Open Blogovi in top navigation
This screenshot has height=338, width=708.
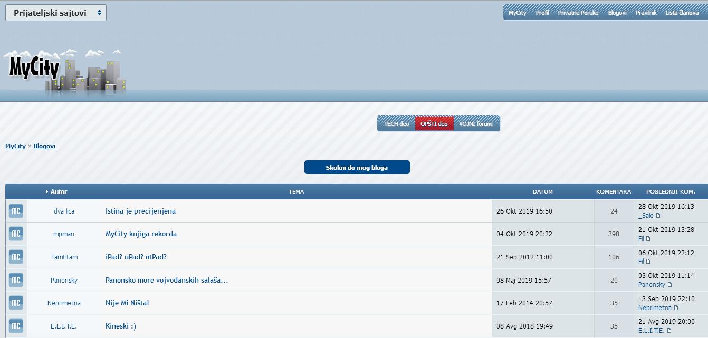tap(617, 13)
